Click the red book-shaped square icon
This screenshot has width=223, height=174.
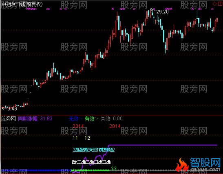220,4
